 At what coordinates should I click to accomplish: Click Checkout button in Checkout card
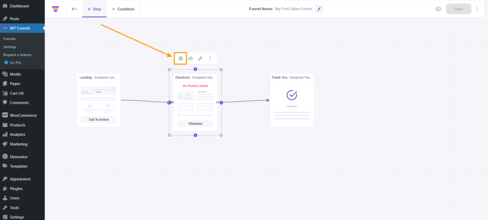pos(195,123)
